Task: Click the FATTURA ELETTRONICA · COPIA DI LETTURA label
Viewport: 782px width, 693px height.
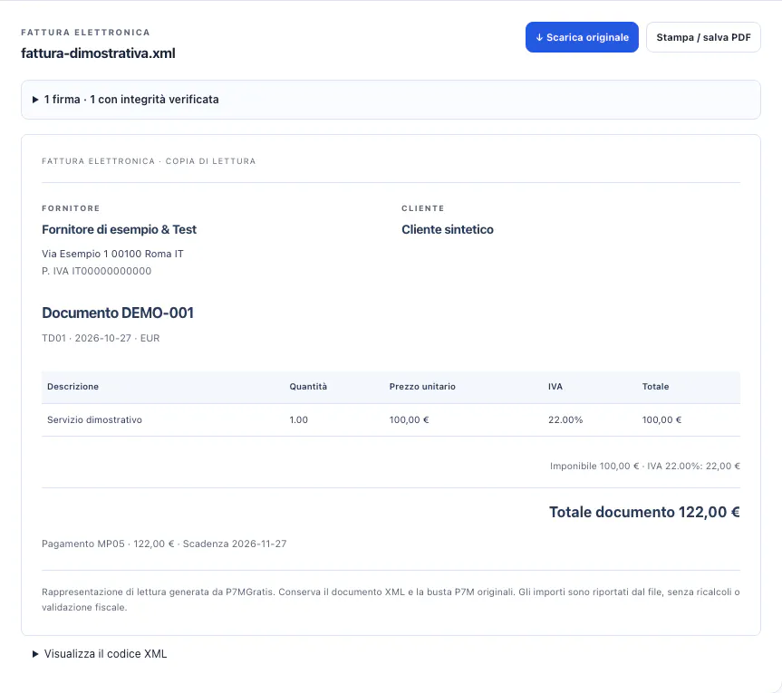Action: pos(149,161)
